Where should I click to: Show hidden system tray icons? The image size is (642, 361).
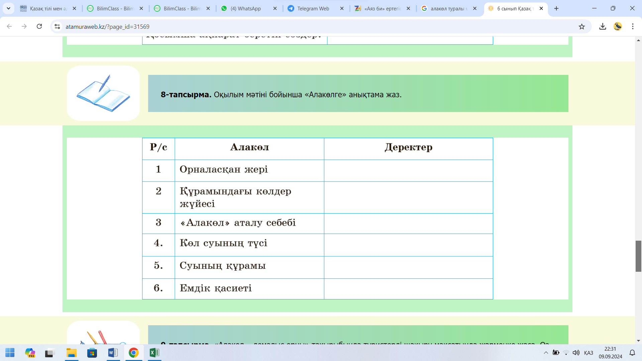point(546,353)
